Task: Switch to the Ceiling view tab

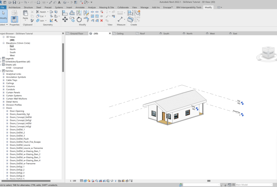Action: pos(120,33)
